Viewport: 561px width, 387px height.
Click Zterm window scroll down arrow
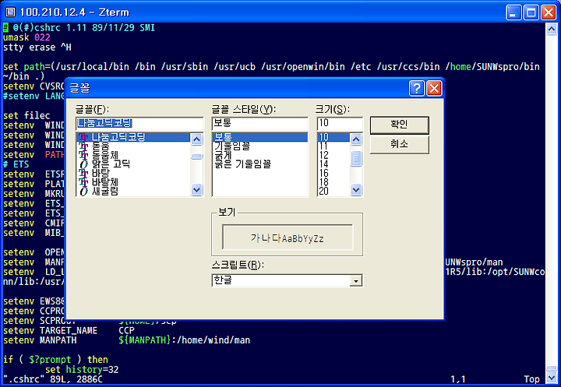point(552,378)
